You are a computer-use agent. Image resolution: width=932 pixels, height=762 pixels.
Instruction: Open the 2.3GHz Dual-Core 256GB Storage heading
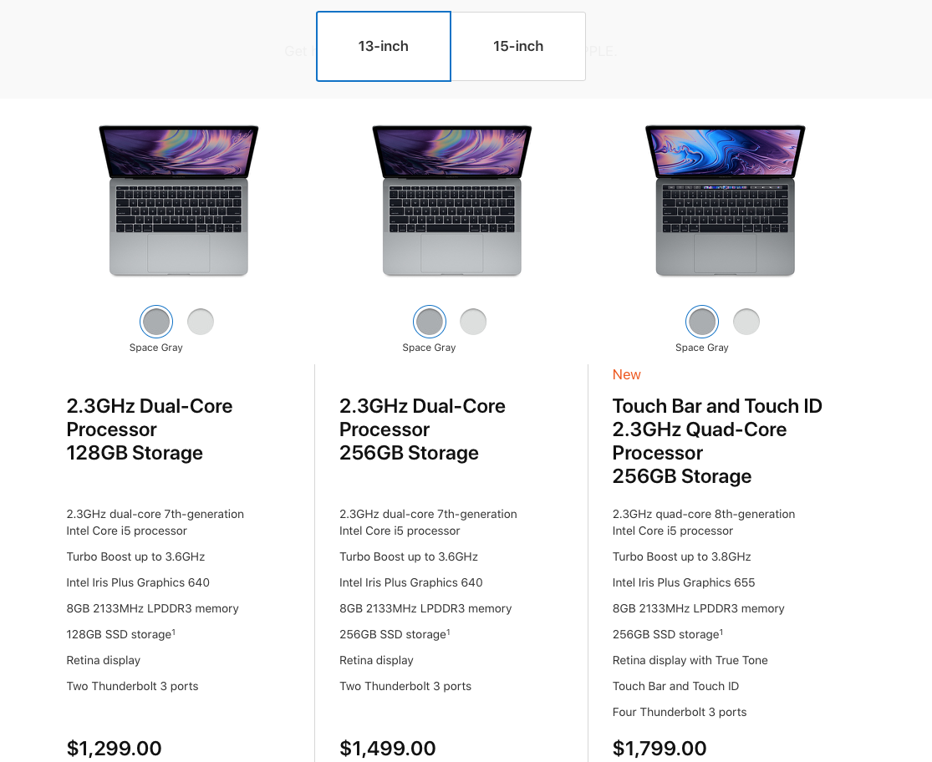tap(423, 429)
